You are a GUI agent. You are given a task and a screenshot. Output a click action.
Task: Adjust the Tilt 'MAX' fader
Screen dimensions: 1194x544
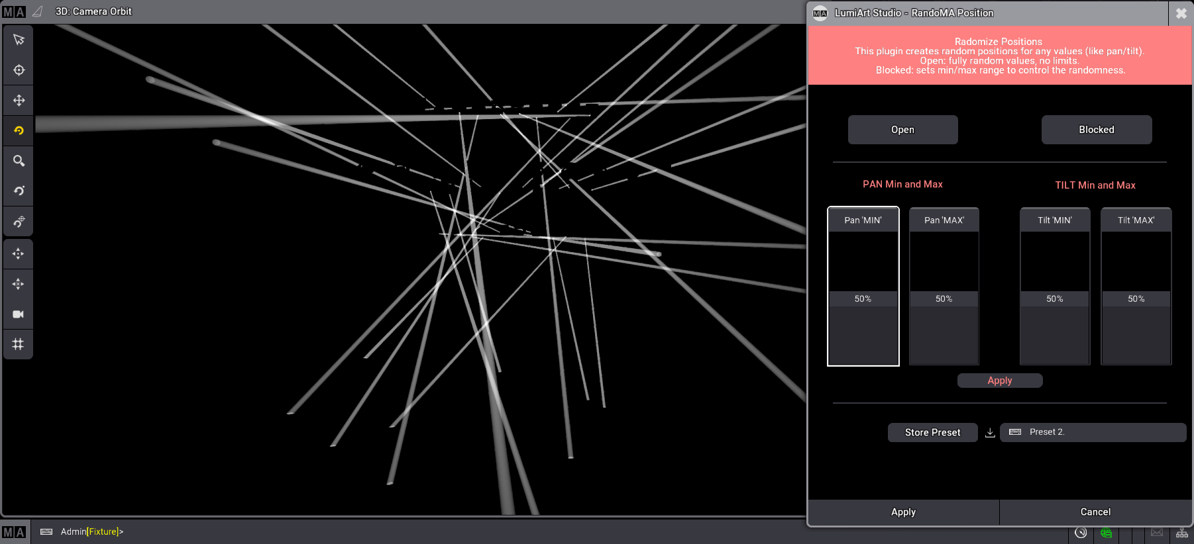1136,286
